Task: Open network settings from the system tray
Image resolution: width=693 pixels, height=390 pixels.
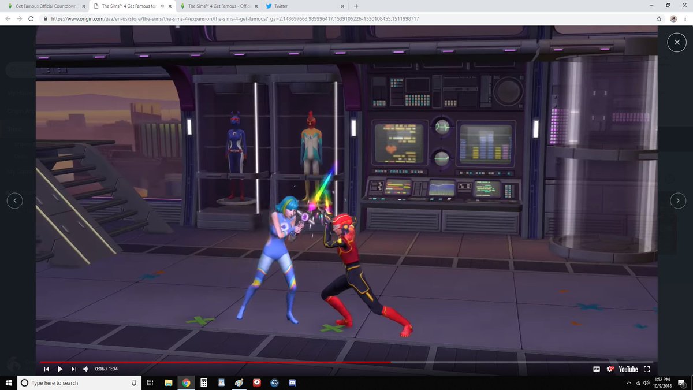Action: point(638,382)
